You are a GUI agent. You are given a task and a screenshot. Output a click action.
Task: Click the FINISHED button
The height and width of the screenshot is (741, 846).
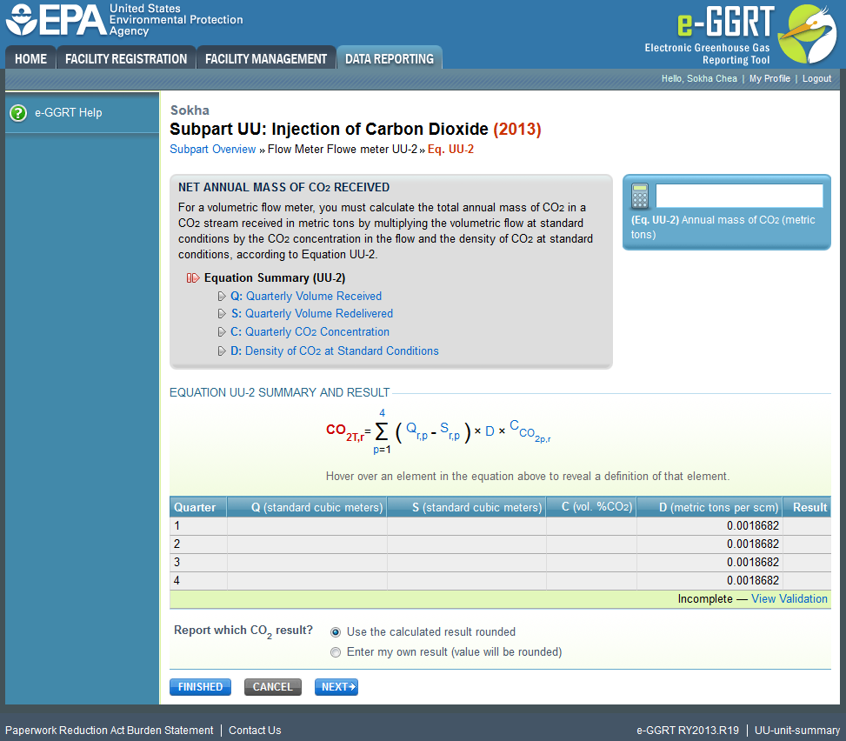[200, 687]
